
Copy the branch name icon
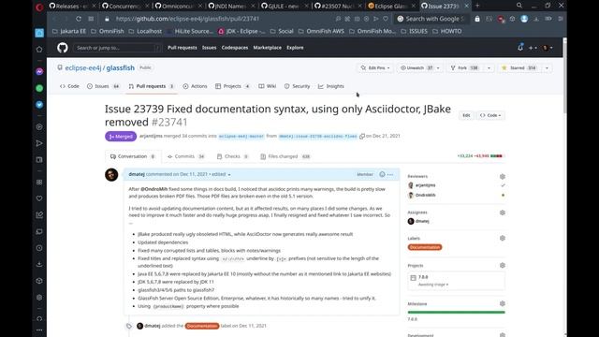coord(362,137)
